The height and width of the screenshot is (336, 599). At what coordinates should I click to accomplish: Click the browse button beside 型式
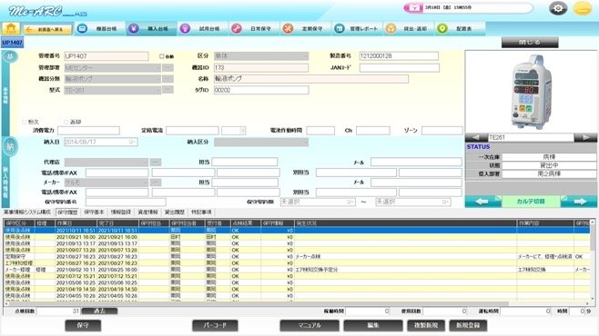pyautogui.click(x=168, y=90)
